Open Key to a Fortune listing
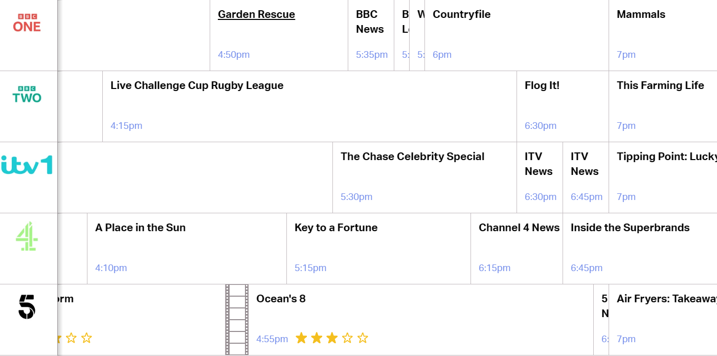Screen dimensions: 717x356 (336, 228)
